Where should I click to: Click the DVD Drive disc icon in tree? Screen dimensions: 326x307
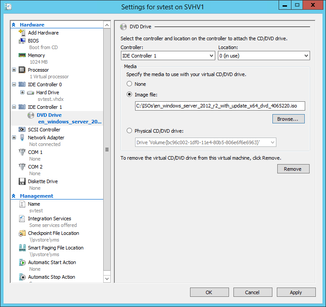(x=31, y=115)
